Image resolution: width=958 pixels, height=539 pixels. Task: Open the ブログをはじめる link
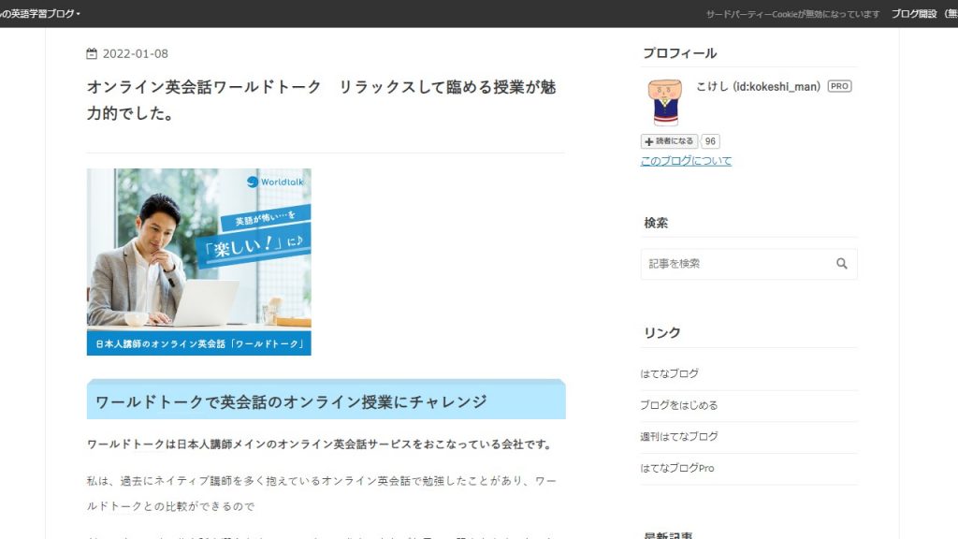pyautogui.click(x=678, y=405)
